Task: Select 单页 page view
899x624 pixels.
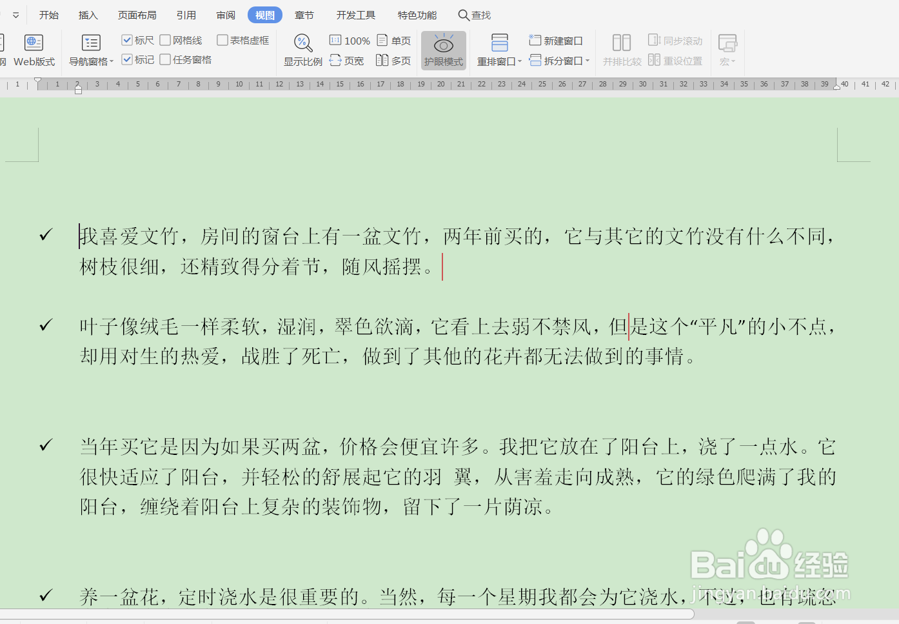Action: (x=394, y=39)
